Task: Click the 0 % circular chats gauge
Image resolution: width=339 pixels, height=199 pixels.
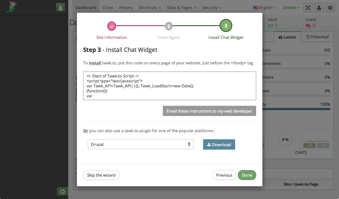Action: tap(285, 139)
